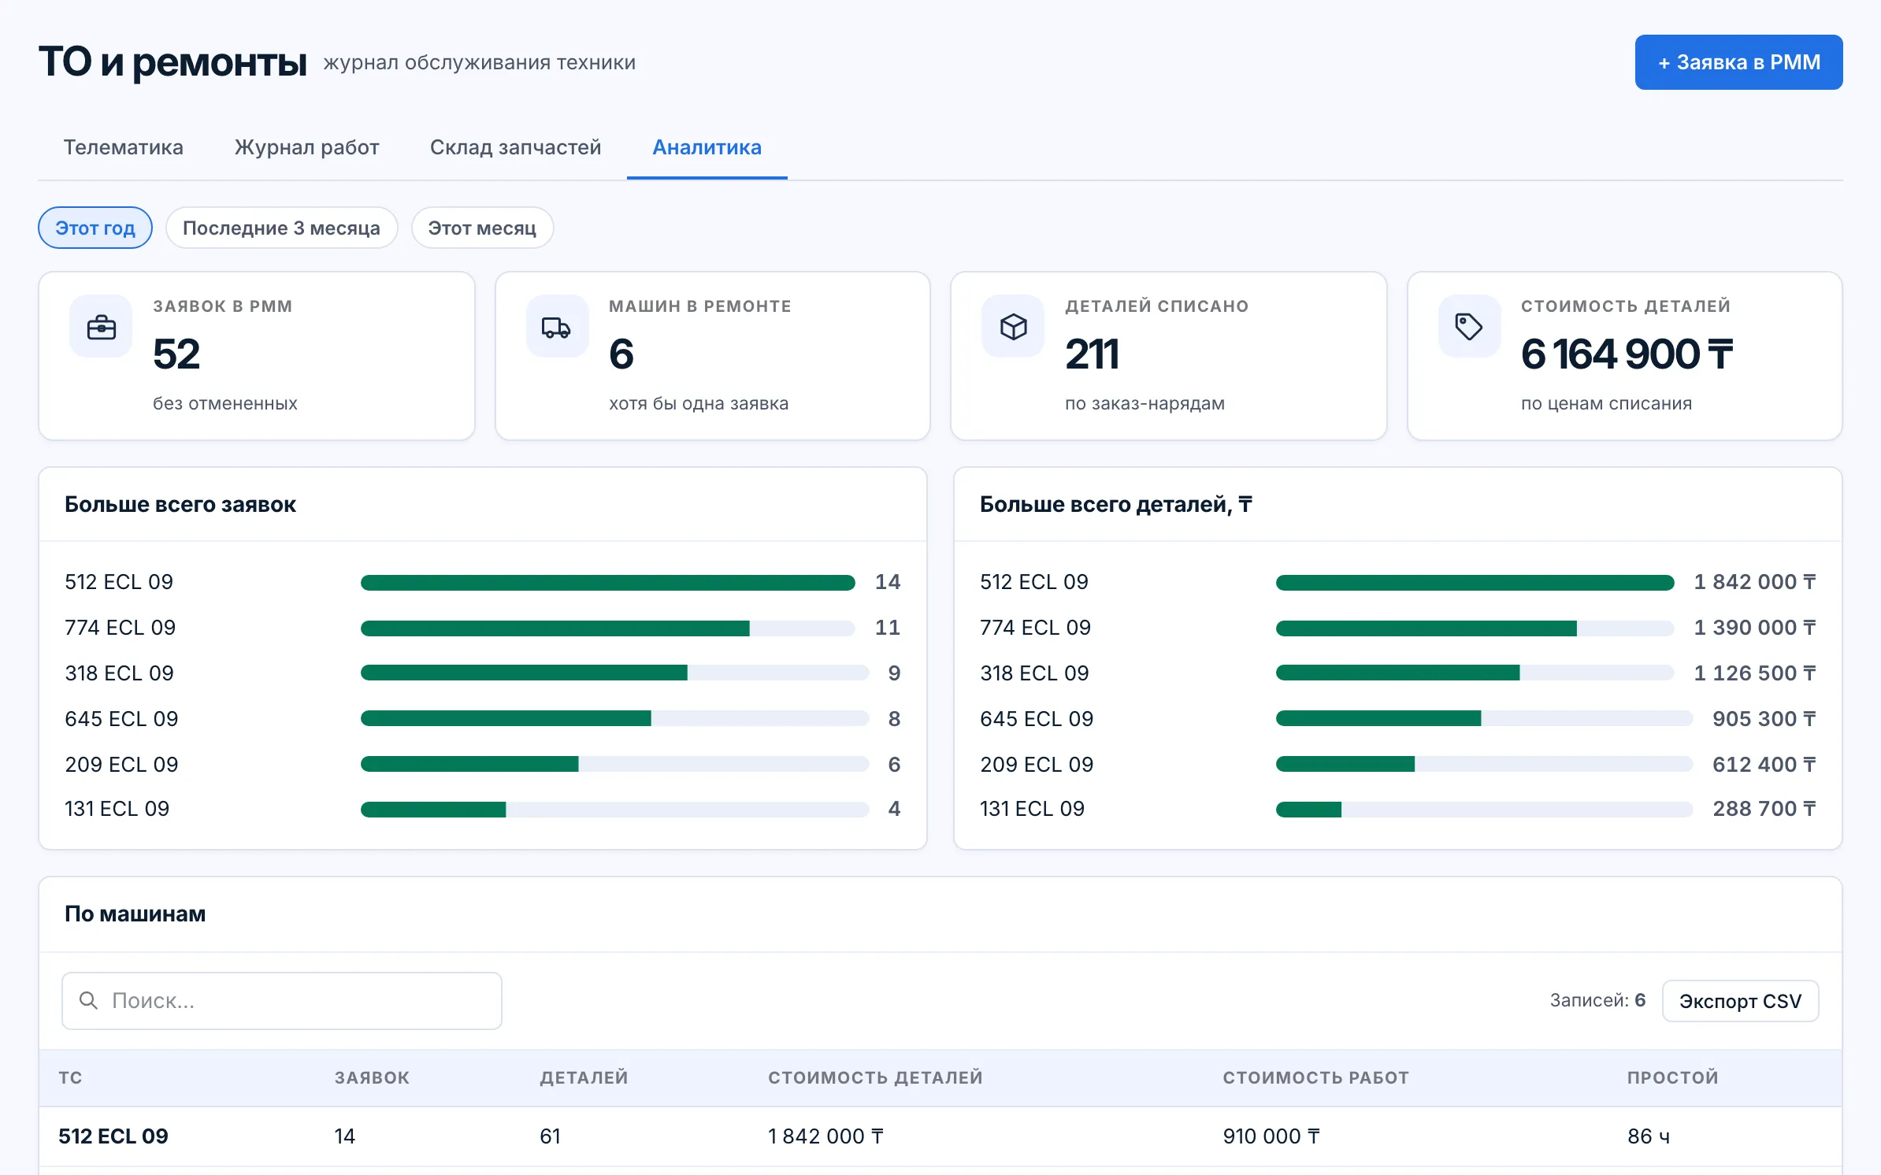Click the box icon in Деталей списано card
The height and width of the screenshot is (1175, 1881).
tap(1013, 327)
